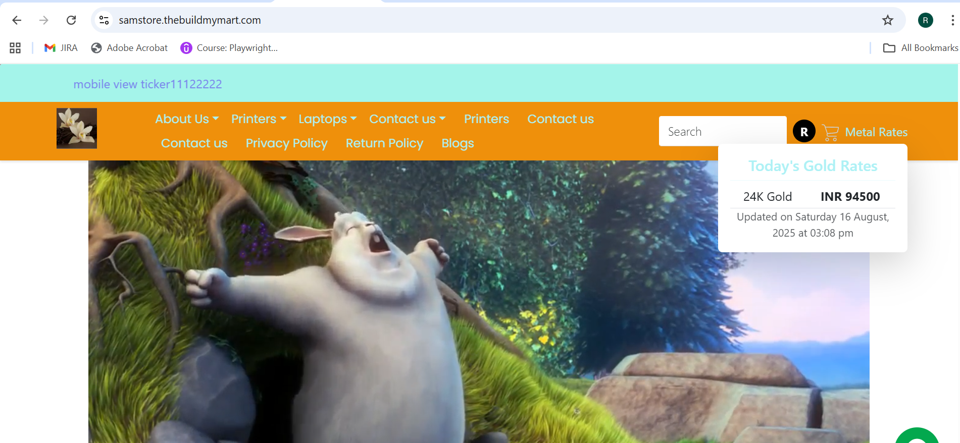The width and height of the screenshot is (960, 443).
Task: Click the mobile view ticker text
Action: click(147, 84)
